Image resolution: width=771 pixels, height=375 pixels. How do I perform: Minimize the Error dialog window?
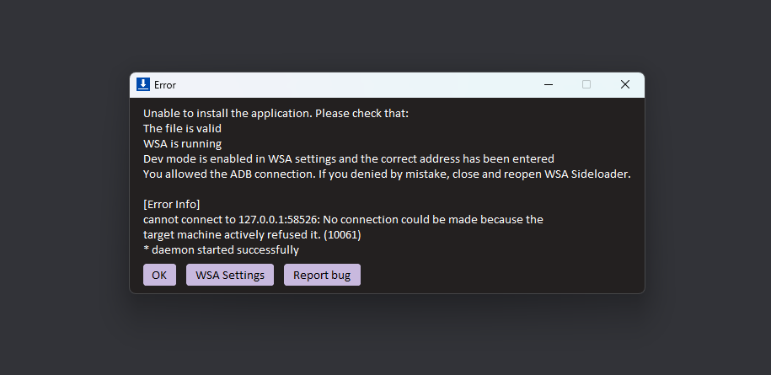[x=549, y=84]
